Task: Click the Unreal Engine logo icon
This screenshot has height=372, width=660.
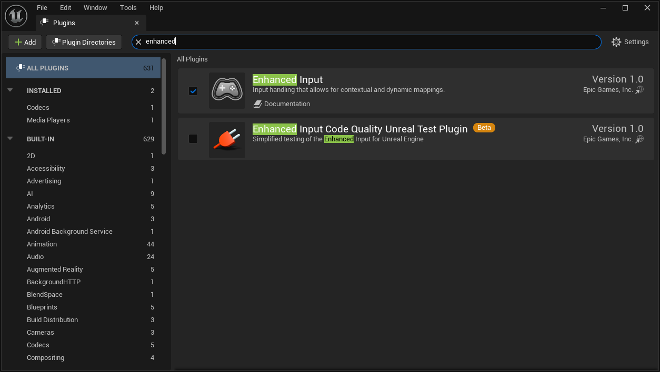Action: coord(16,16)
